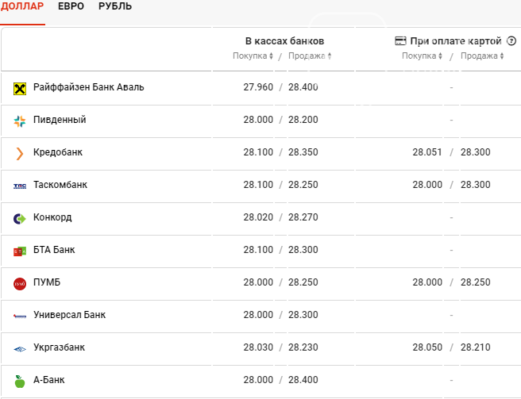Click the ПУМБ red circle logo

click(20, 284)
